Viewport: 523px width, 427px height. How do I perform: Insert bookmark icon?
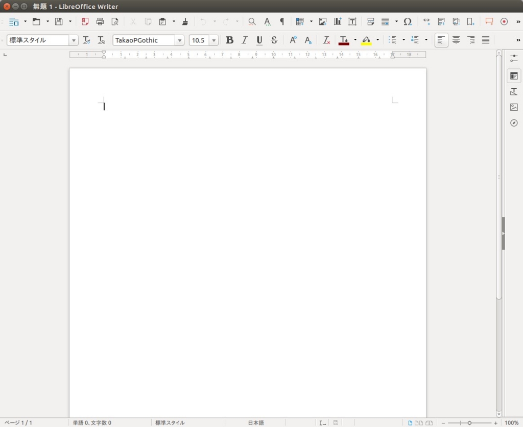[470, 21]
